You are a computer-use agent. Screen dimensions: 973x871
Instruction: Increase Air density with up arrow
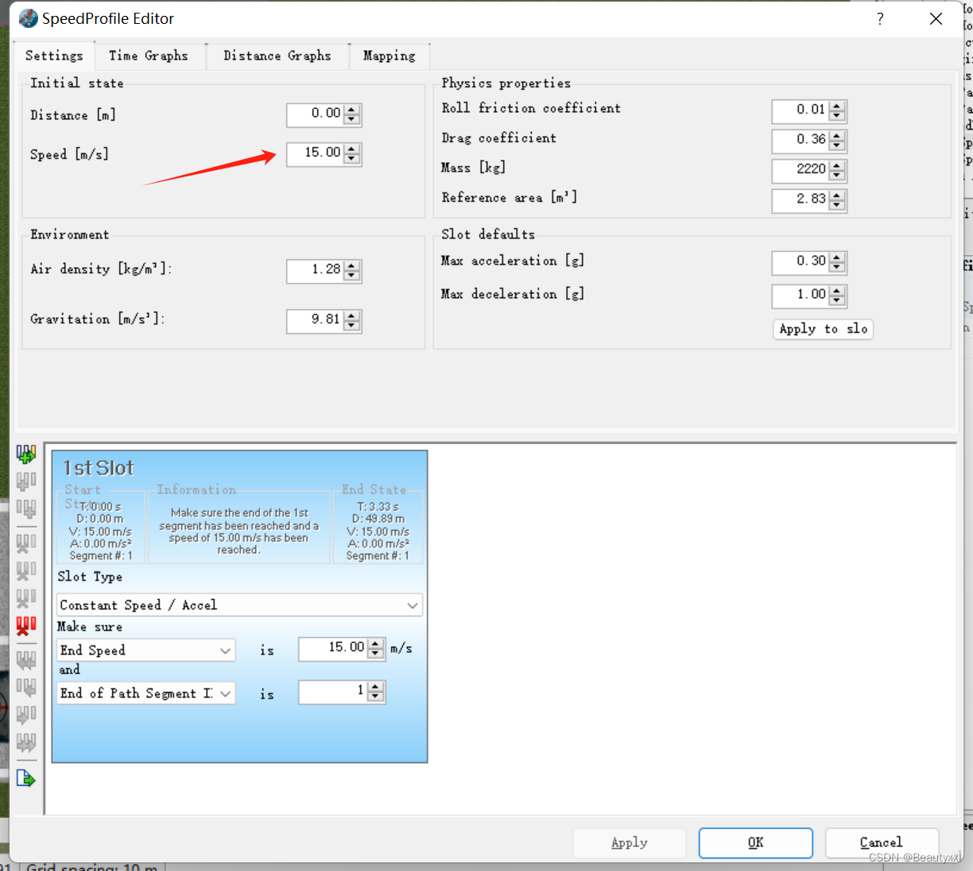352,265
